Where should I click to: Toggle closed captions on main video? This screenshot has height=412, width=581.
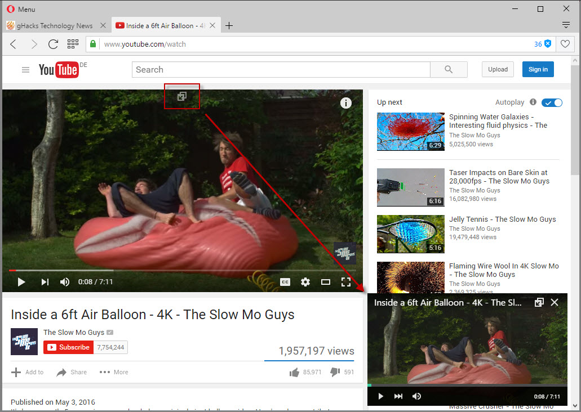tap(285, 282)
